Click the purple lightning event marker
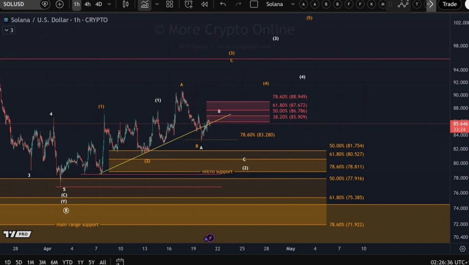The width and height of the screenshot is (469, 265). pyautogui.click(x=210, y=238)
